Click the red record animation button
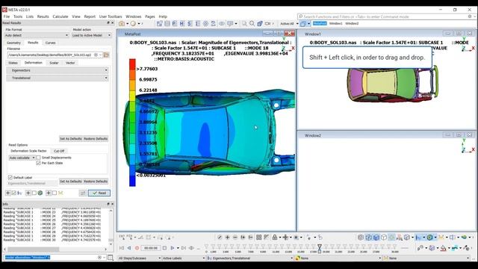Image resolution: width=478 pixels, height=269 pixels. tap(137, 248)
